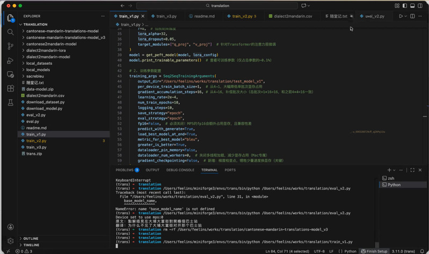
Task: Open the Extensions view
Action: 10,88
